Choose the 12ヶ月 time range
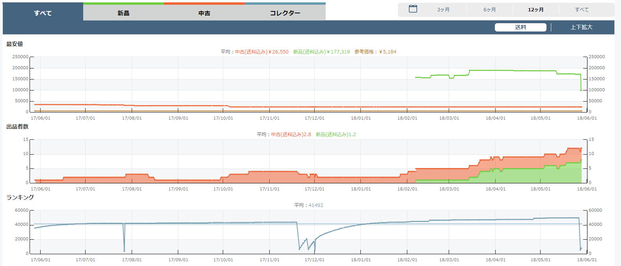This screenshot has width=621, height=266. [x=536, y=10]
